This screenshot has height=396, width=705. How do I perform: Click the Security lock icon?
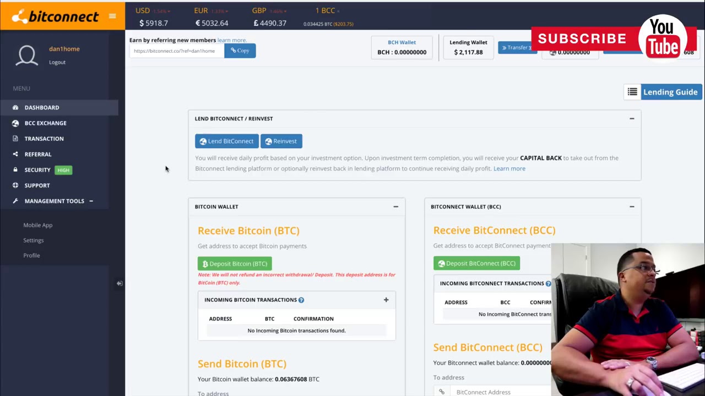(x=15, y=169)
